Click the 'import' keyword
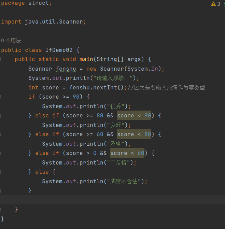Image resolution: width=225 pixels, height=229 pixels. click(11, 22)
